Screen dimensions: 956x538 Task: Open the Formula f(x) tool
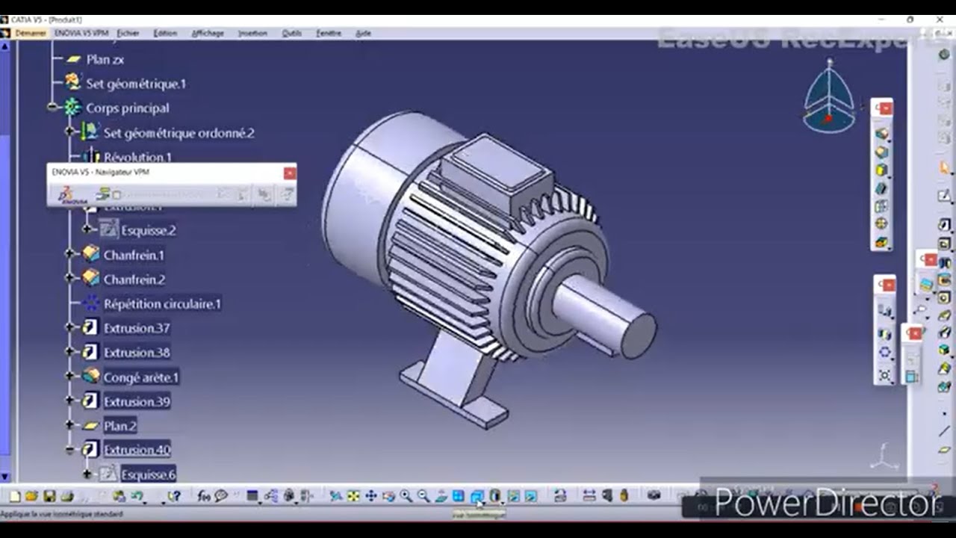[204, 495]
